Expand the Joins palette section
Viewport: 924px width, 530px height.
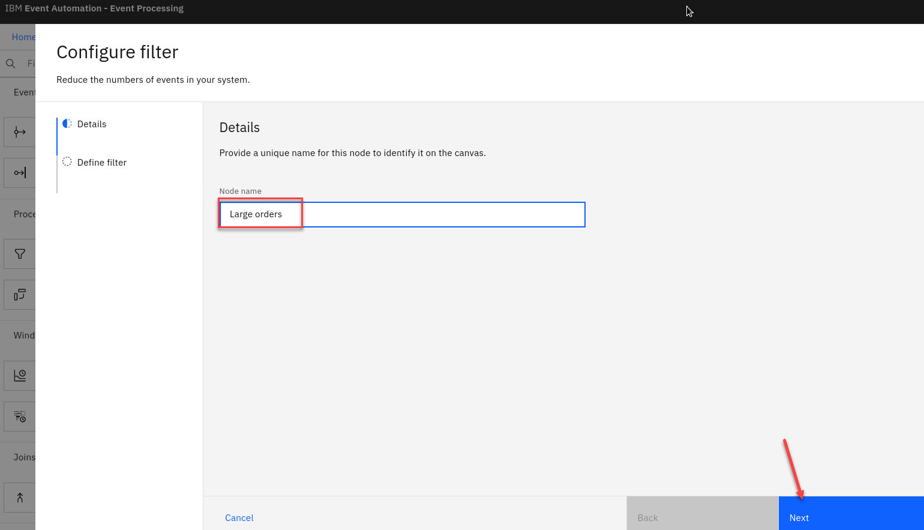[24, 457]
